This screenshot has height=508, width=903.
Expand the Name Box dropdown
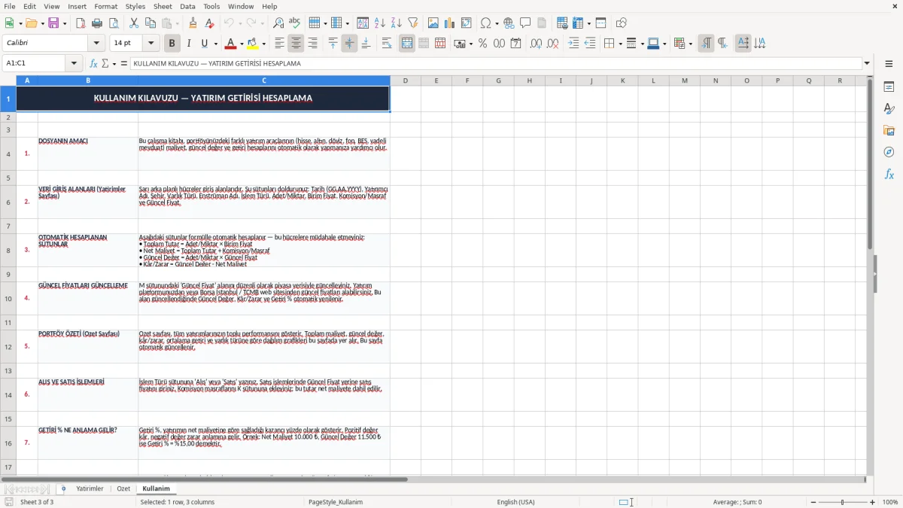click(74, 63)
